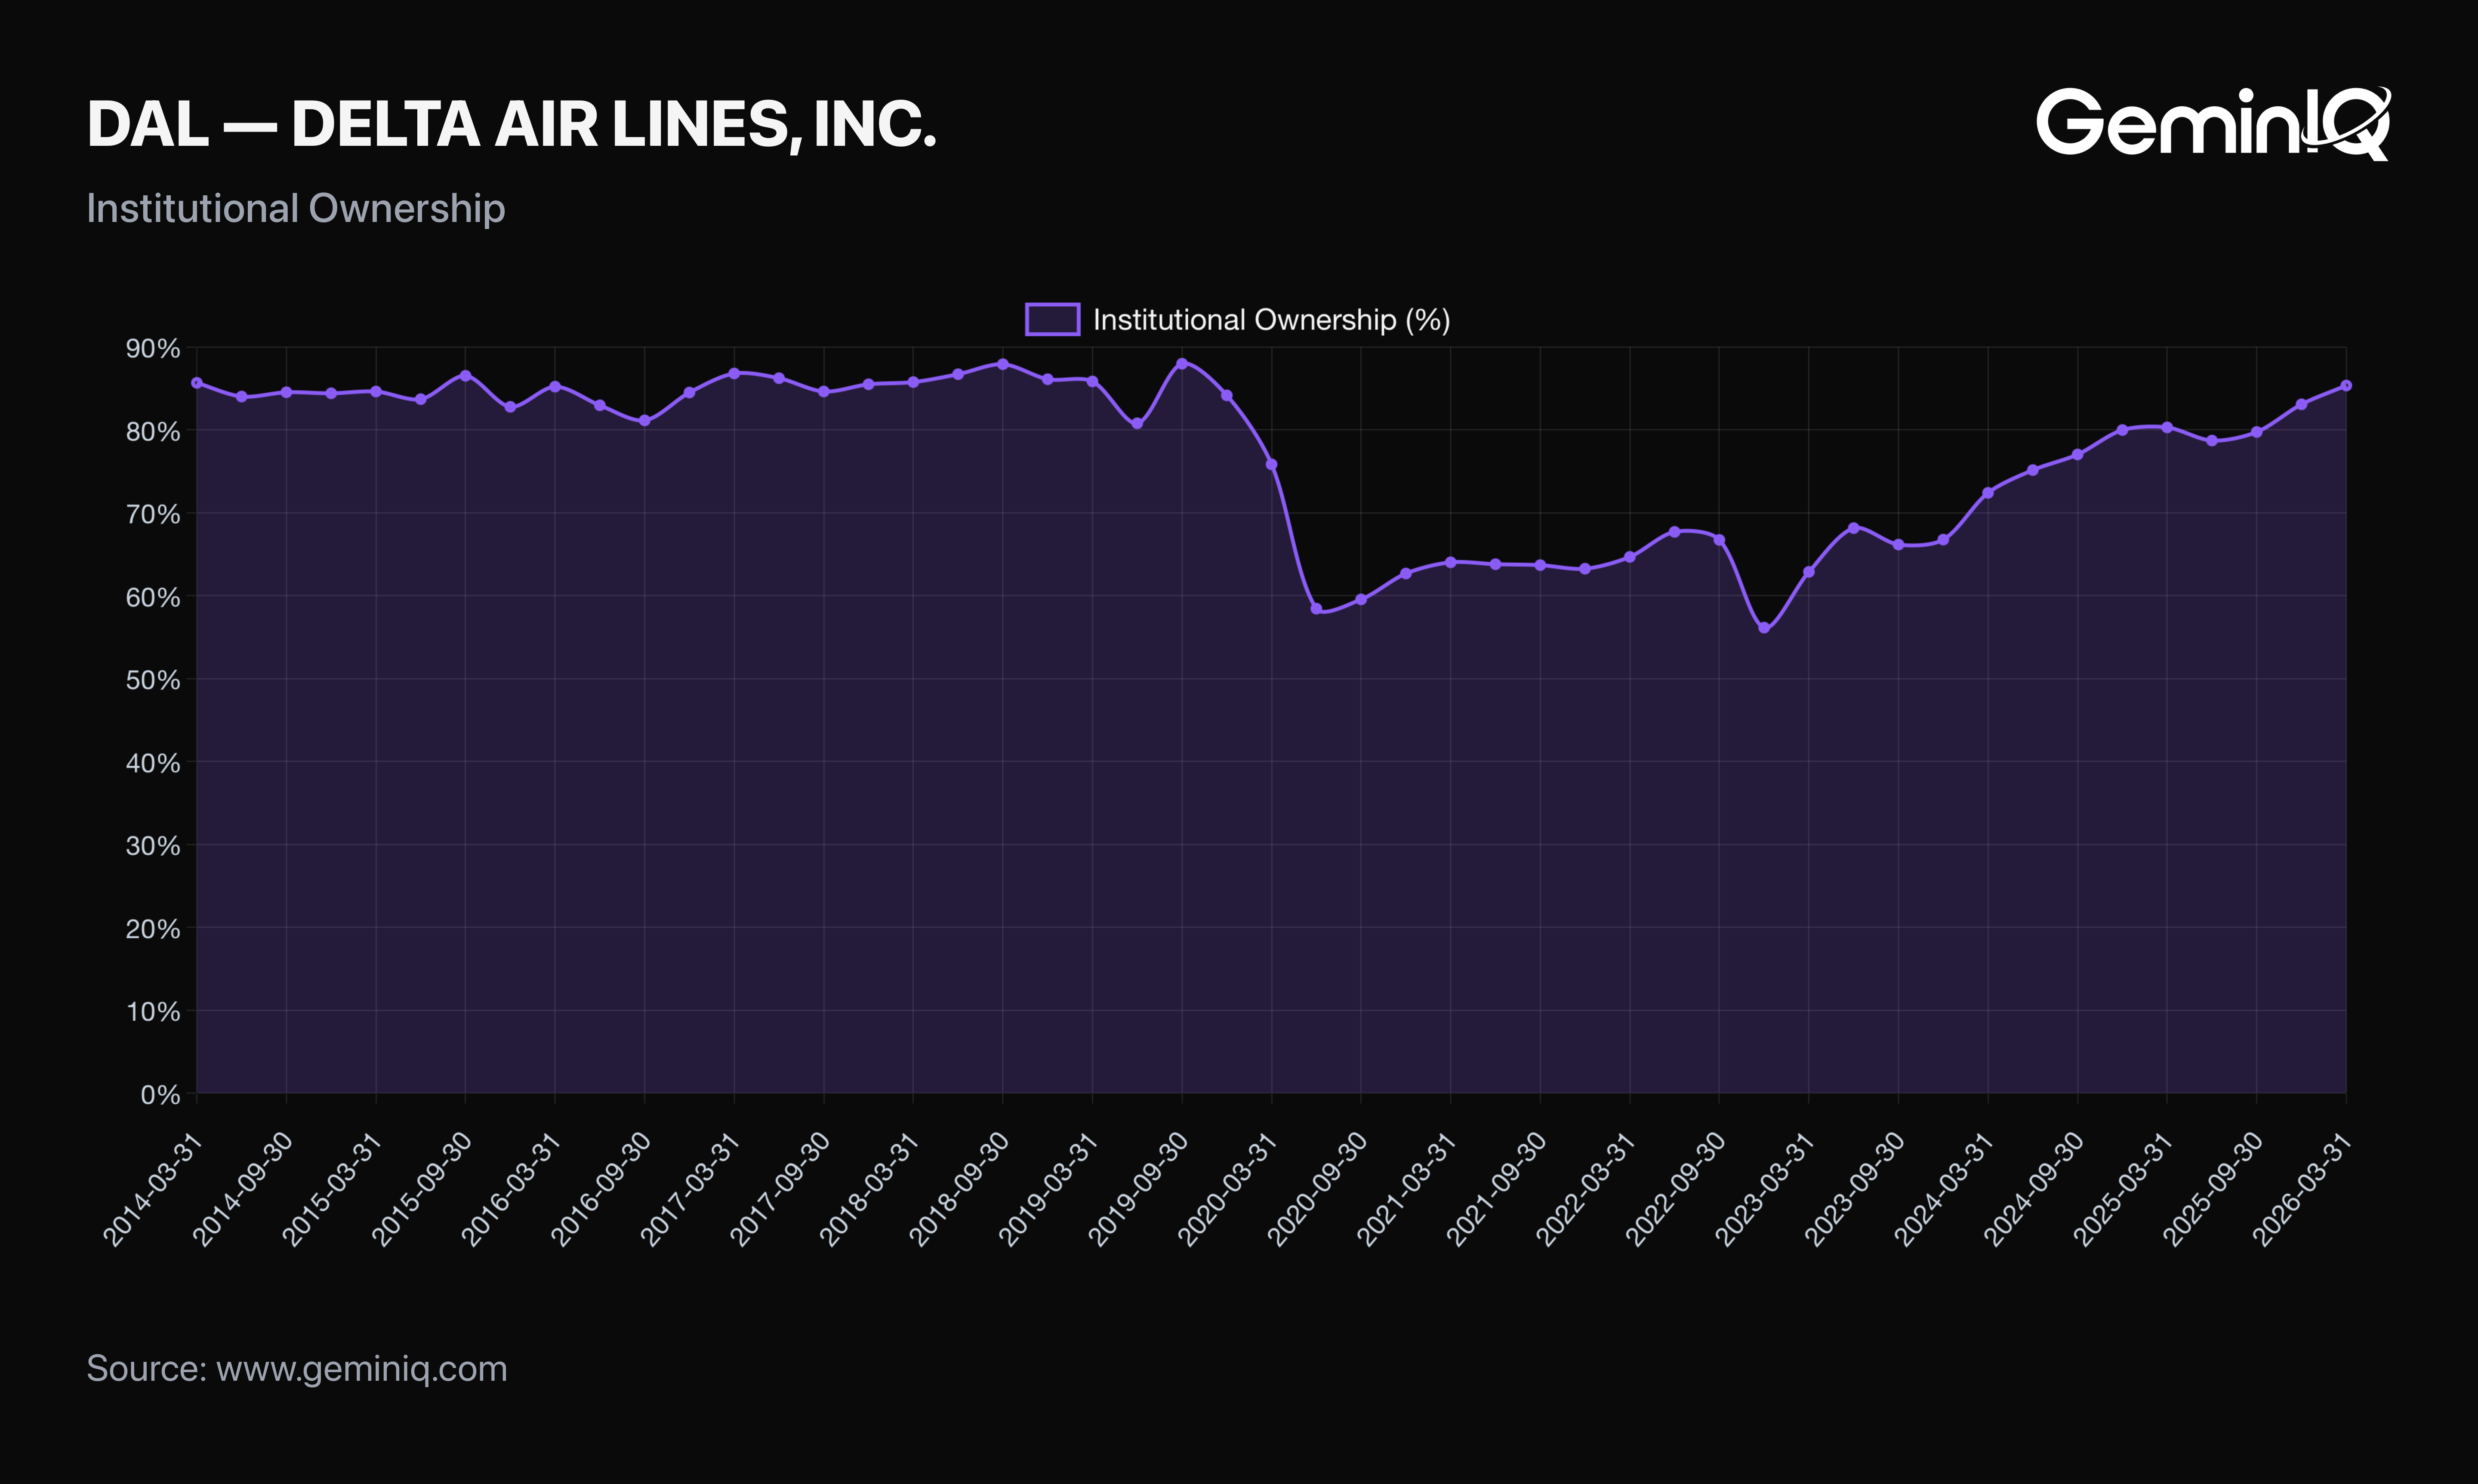Select the data point above 2021-09-30
The width and height of the screenshot is (2478, 1484).
tap(1540, 566)
